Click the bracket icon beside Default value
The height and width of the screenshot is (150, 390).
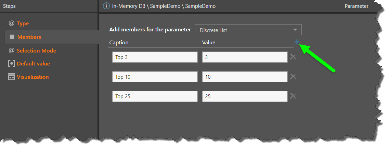(12, 64)
